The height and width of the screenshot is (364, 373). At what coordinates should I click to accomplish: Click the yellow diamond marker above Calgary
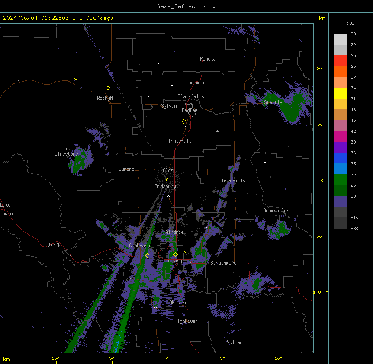pyautogui.click(x=175, y=255)
